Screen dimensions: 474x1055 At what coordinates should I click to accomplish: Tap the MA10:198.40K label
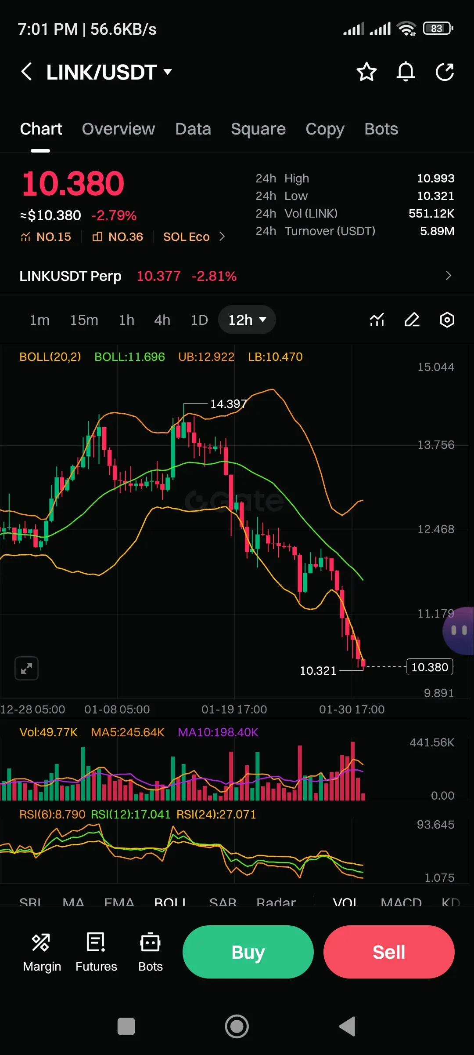click(x=218, y=732)
